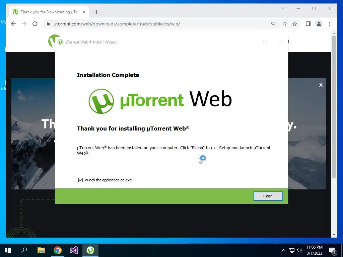This screenshot has height=257, width=343.
Task: Select µTorrent installer in taskbar
Action: (90, 250)
